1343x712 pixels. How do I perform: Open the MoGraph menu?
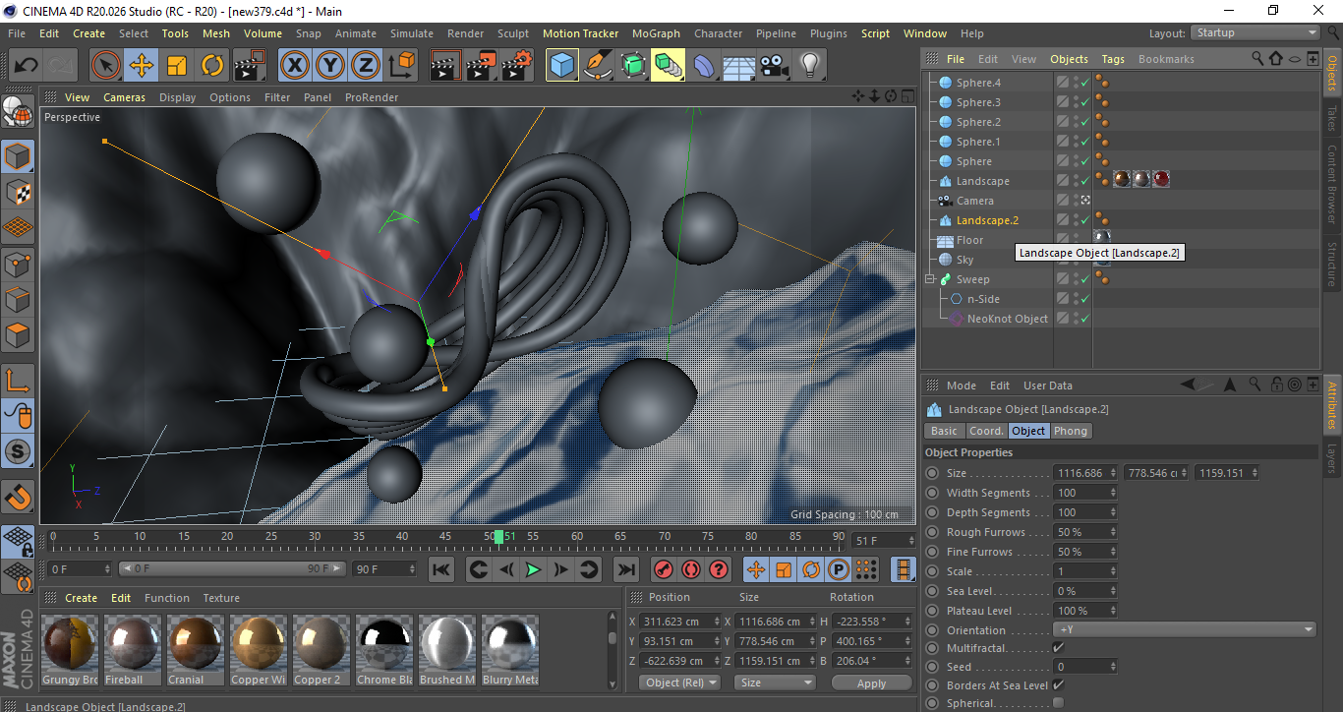point(656,33)
